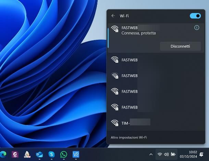Screen dimensions: 209x161
Task: Select the TIM- Wi-Fi network
Action: 156,123
